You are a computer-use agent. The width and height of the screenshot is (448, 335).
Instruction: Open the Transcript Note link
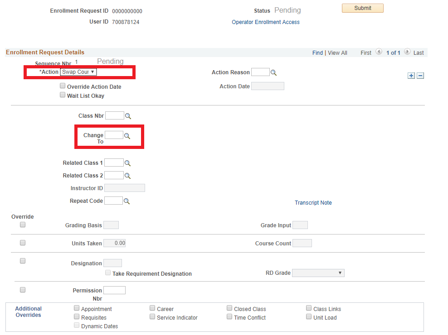pyautogui.click(x=313, y=203)
